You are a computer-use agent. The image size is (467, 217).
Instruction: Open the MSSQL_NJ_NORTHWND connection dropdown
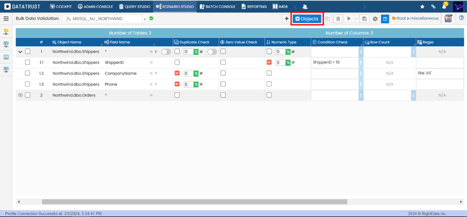click(x=145, y=19)
